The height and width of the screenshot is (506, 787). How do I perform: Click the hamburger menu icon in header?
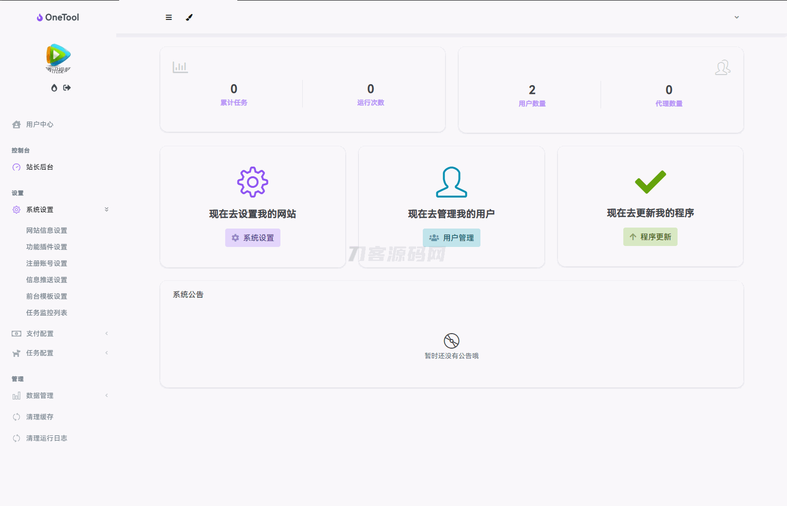pos(169,17)
